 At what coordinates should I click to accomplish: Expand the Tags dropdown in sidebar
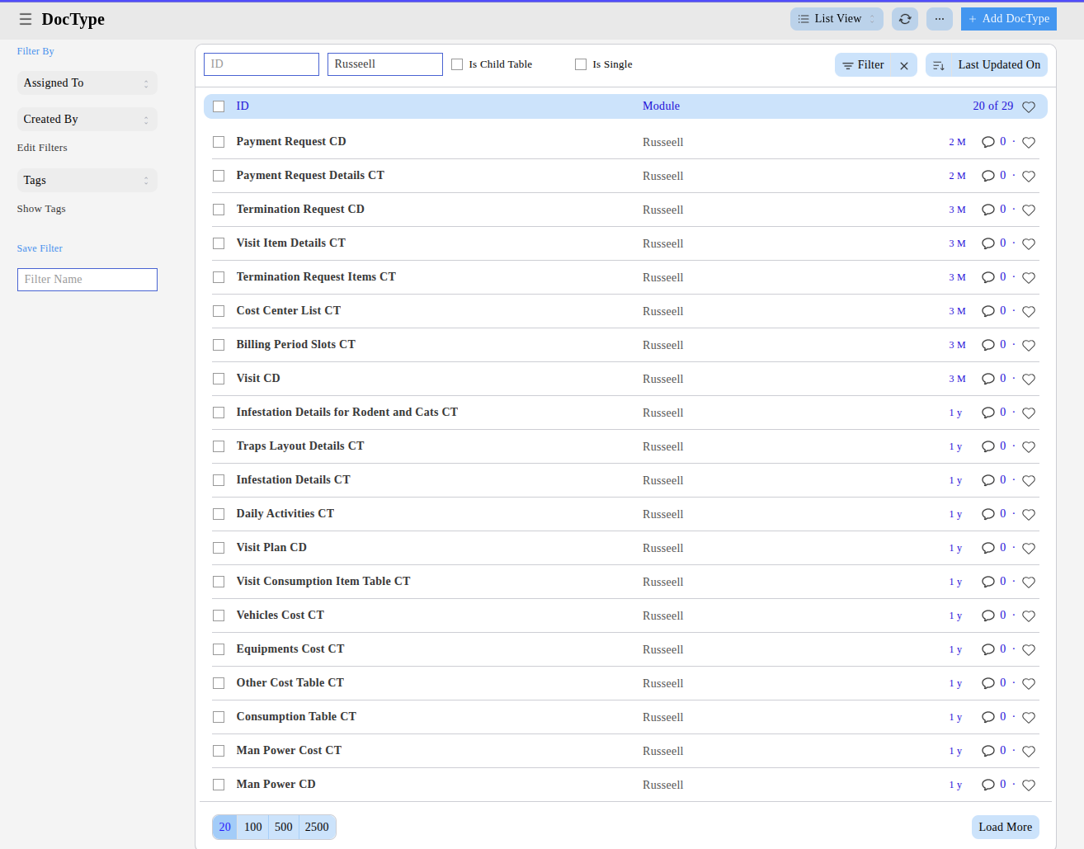pos(87,181)
